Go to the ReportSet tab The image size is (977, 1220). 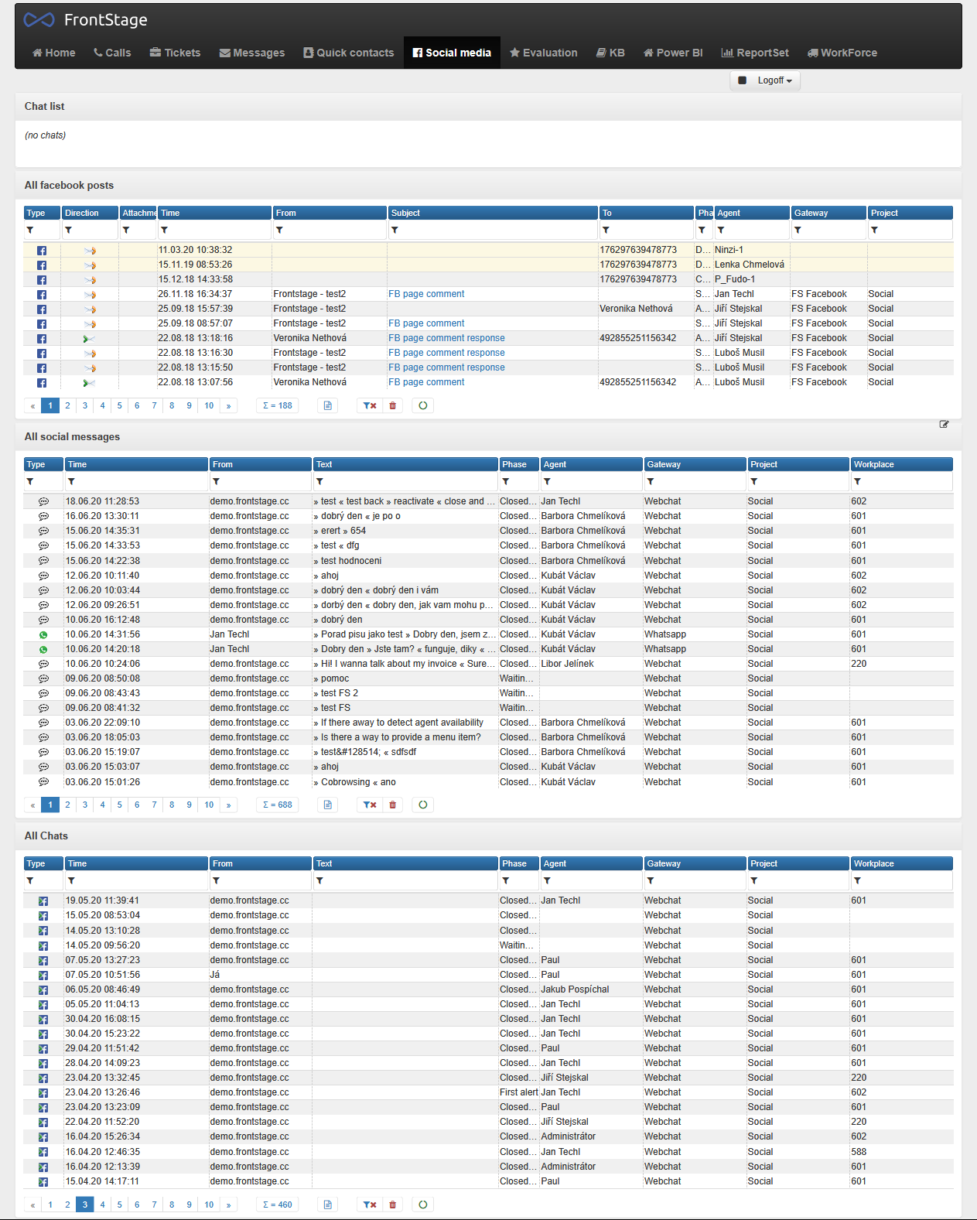point(756,53)
